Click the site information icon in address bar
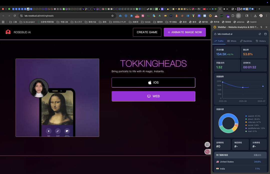 coord(21,16)
